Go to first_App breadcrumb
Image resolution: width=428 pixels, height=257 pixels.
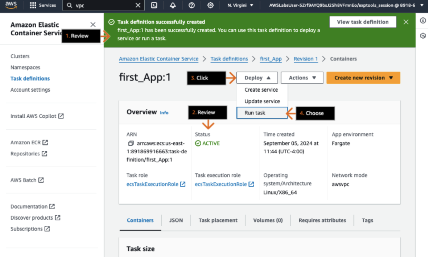pyautogui.click(x=271, y=59)
